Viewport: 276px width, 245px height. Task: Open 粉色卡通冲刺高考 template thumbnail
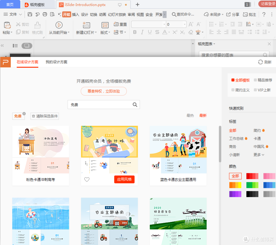41,150
